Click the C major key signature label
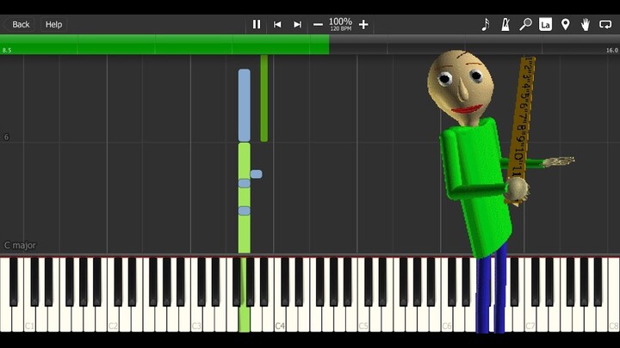 20,246
